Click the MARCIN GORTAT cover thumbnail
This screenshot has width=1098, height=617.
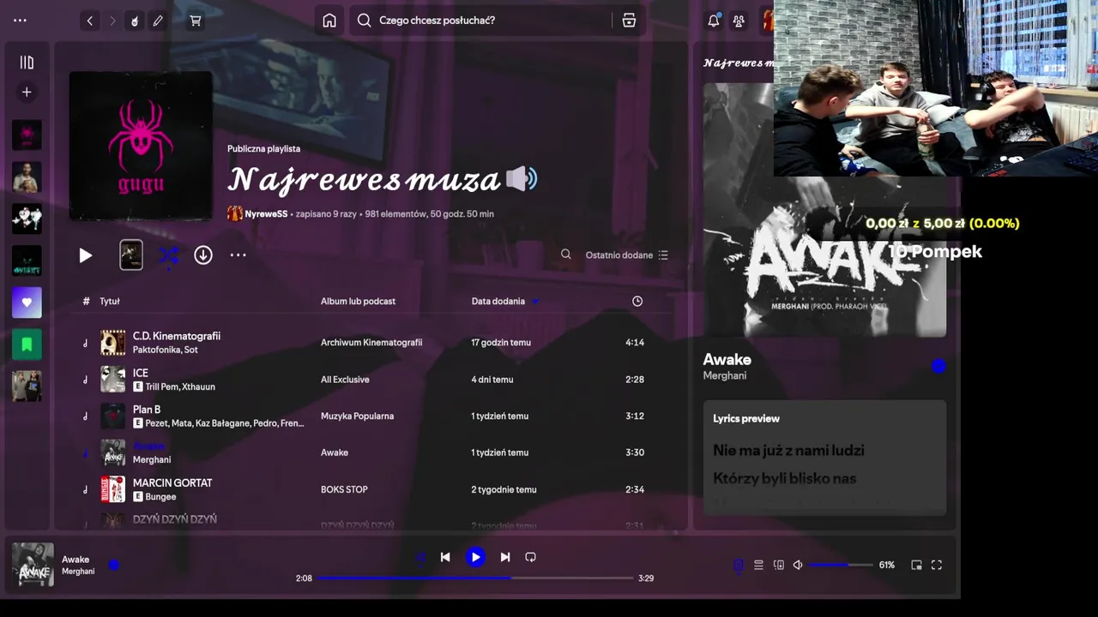(113, 489)
